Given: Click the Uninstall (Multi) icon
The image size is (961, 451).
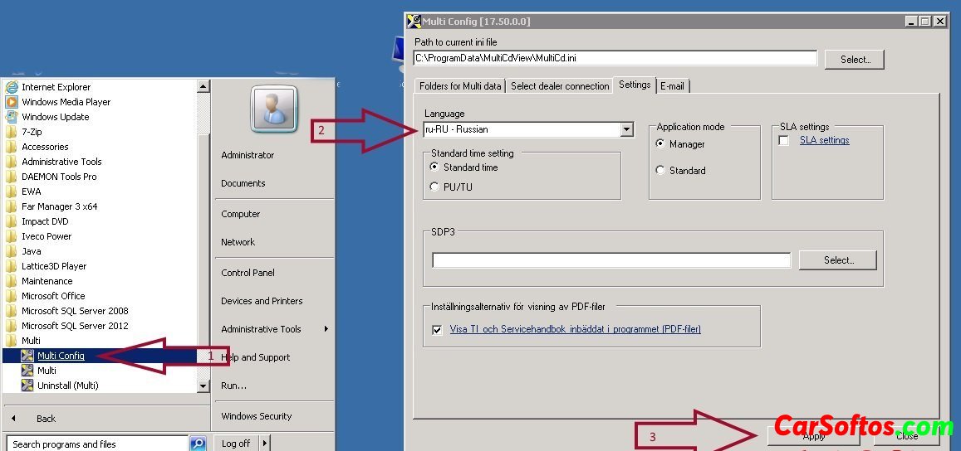Looking at the screenshot, I should tap(27, 386).
